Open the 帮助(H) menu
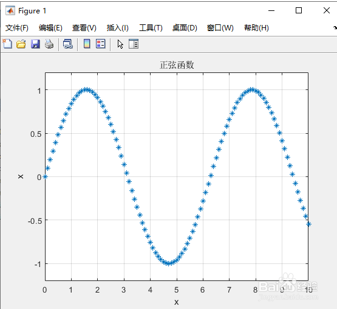 [x=256, y=28]
